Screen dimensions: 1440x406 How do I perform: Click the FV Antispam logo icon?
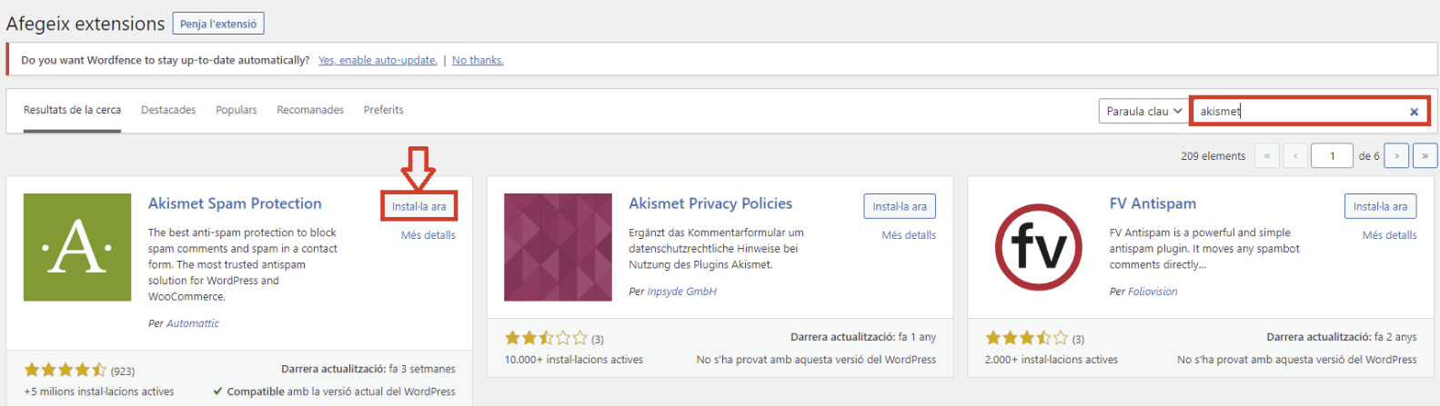tap(1039, 247)
